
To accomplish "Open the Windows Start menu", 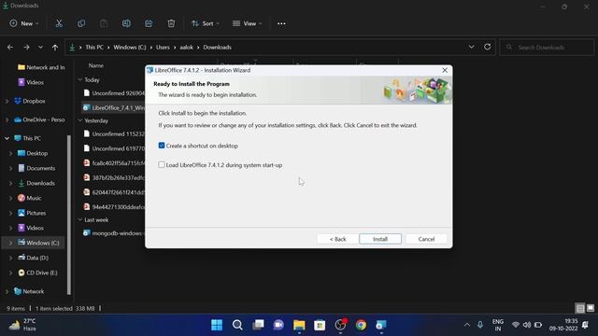I will [x=217, y=325].
